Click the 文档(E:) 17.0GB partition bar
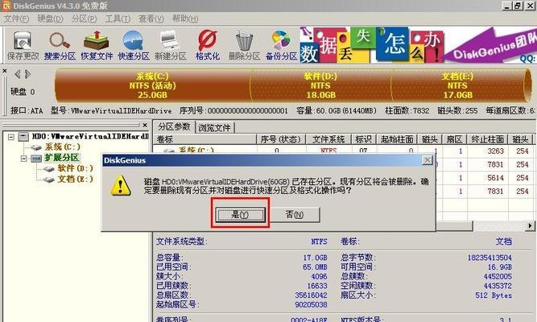537x322 pixels. (458, 85)
